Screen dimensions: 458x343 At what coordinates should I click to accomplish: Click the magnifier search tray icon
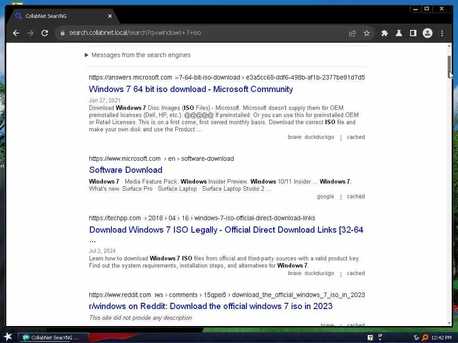(x=425, y=338)
